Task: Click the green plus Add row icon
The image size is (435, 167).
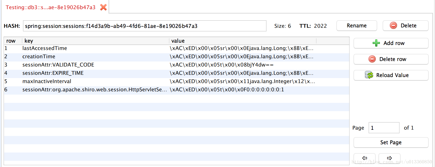Action: pos(376,43)
